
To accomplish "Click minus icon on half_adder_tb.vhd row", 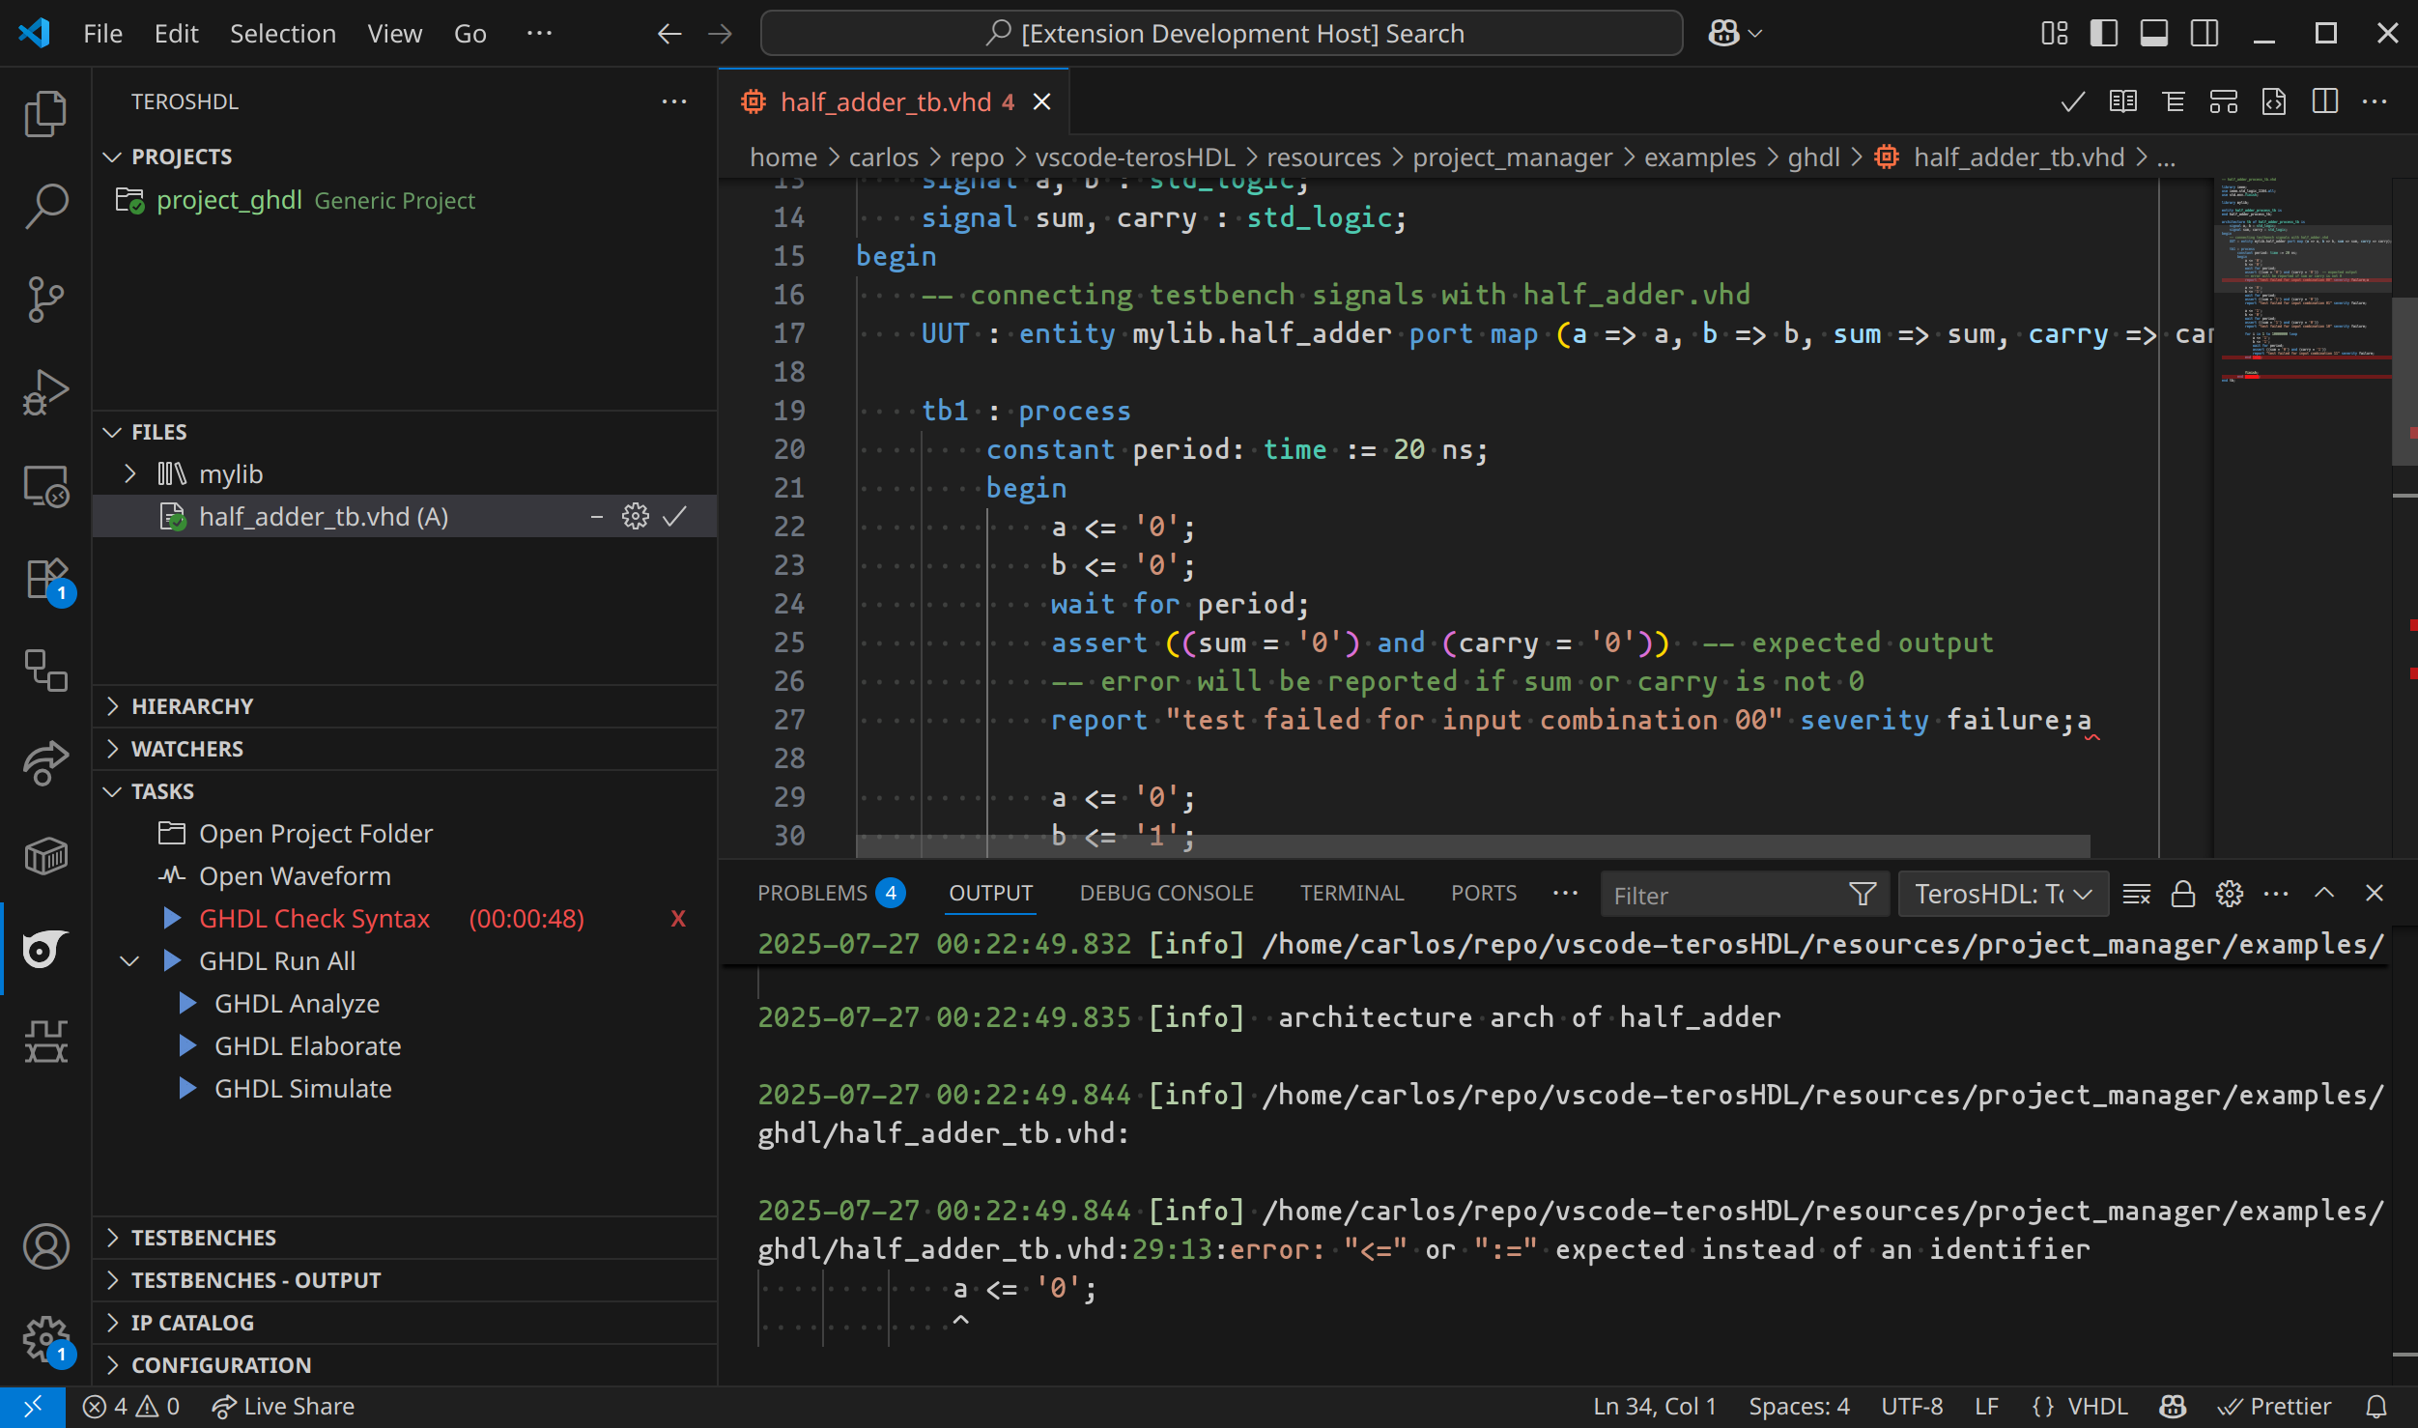I will [x=597, y=516].
